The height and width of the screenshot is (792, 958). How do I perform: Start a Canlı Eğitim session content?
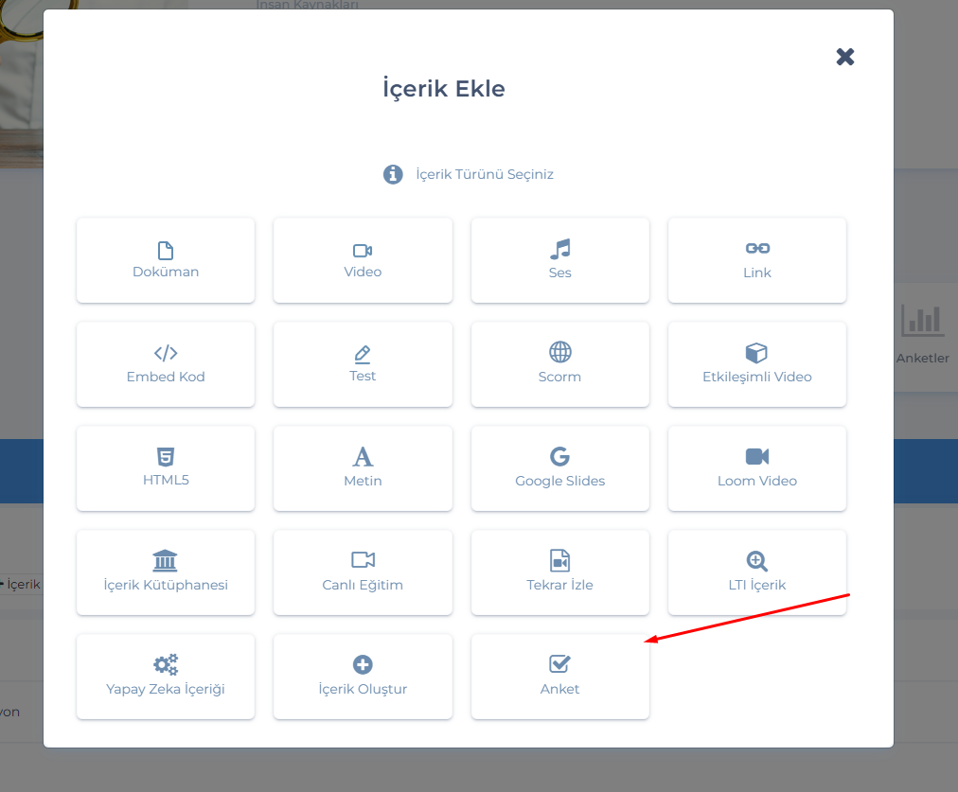[x=363, y=572]
